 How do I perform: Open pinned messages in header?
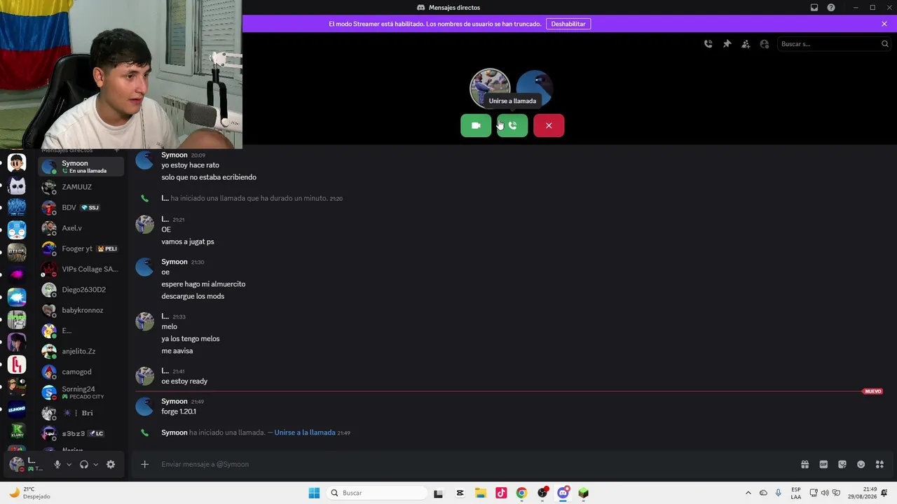coord(727,44)
